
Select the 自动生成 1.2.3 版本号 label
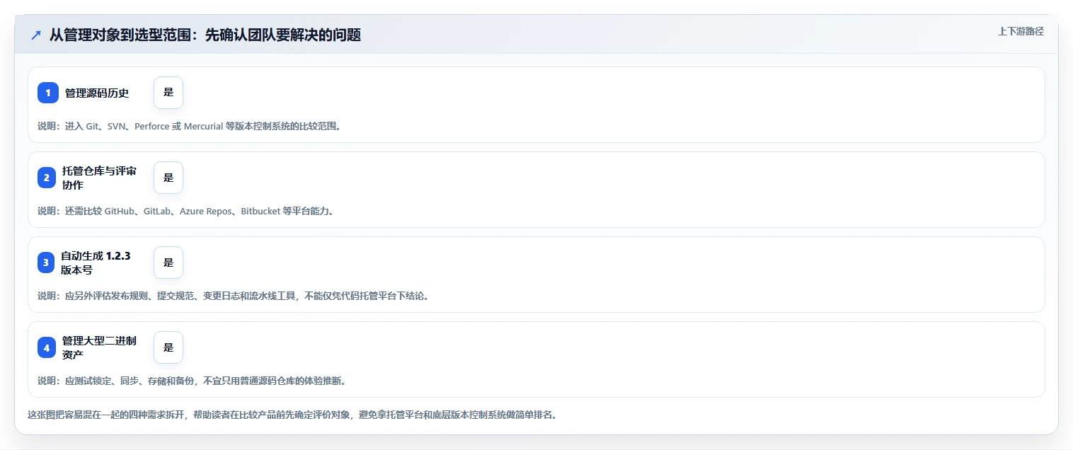tap(96, 262)
